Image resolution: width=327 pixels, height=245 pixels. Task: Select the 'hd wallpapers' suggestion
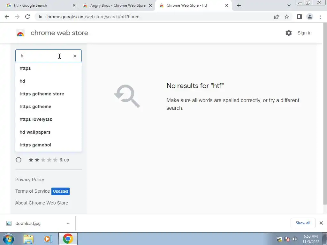[49, 132]
